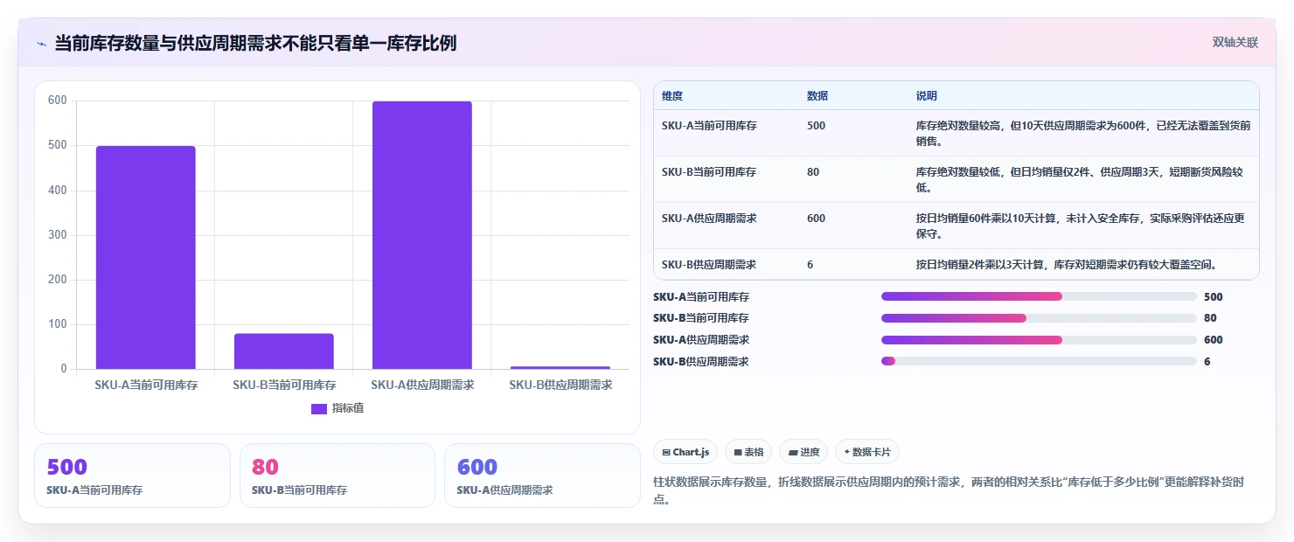Click the tiny SKU-B供应周期需求 bar in chart
The height and width of the screenshot is (542, 1294).
click(x=560, y=367)
